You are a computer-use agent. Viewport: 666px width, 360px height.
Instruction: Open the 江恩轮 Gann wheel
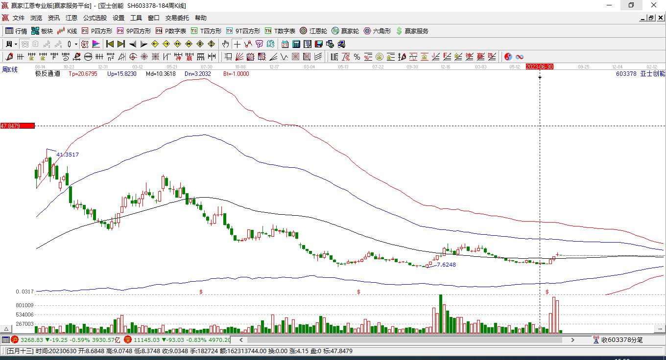(313, 31)
